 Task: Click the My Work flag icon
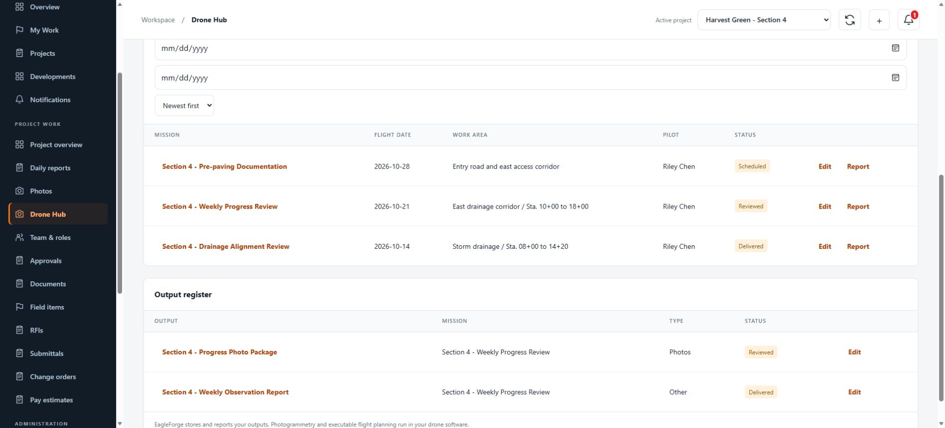[x=19, y=30]
